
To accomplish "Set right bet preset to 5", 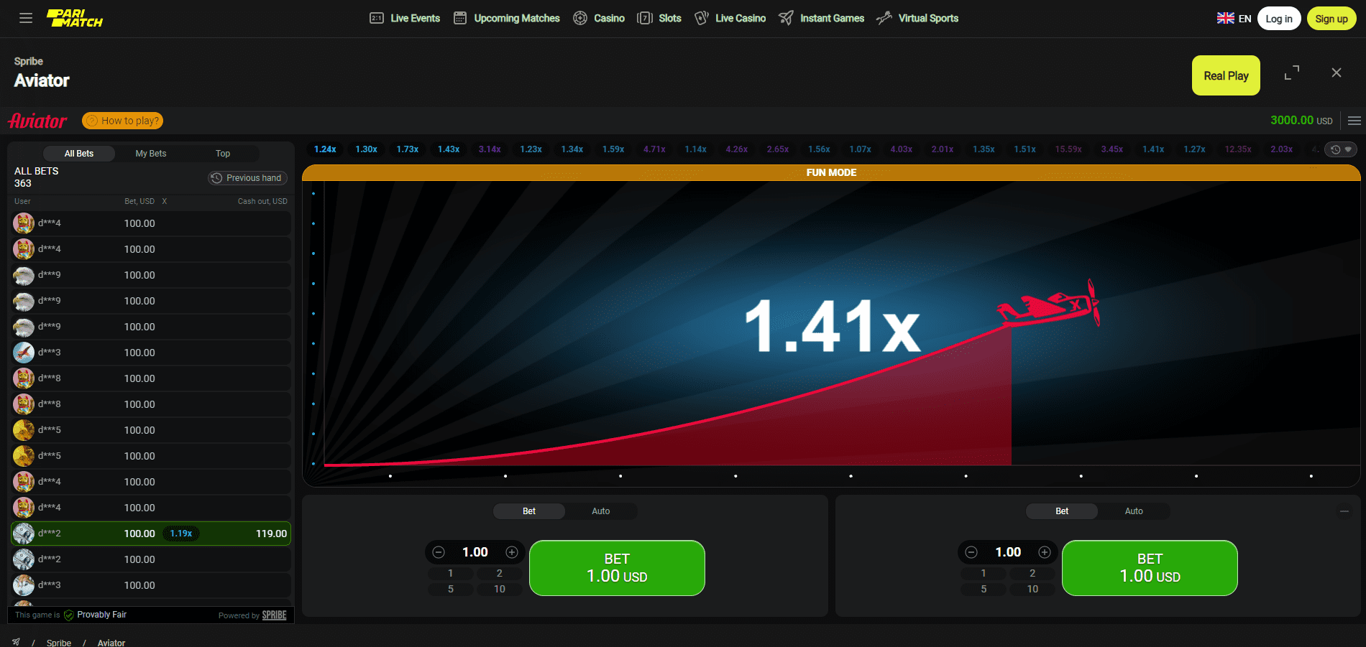I will tap(984, 590).
